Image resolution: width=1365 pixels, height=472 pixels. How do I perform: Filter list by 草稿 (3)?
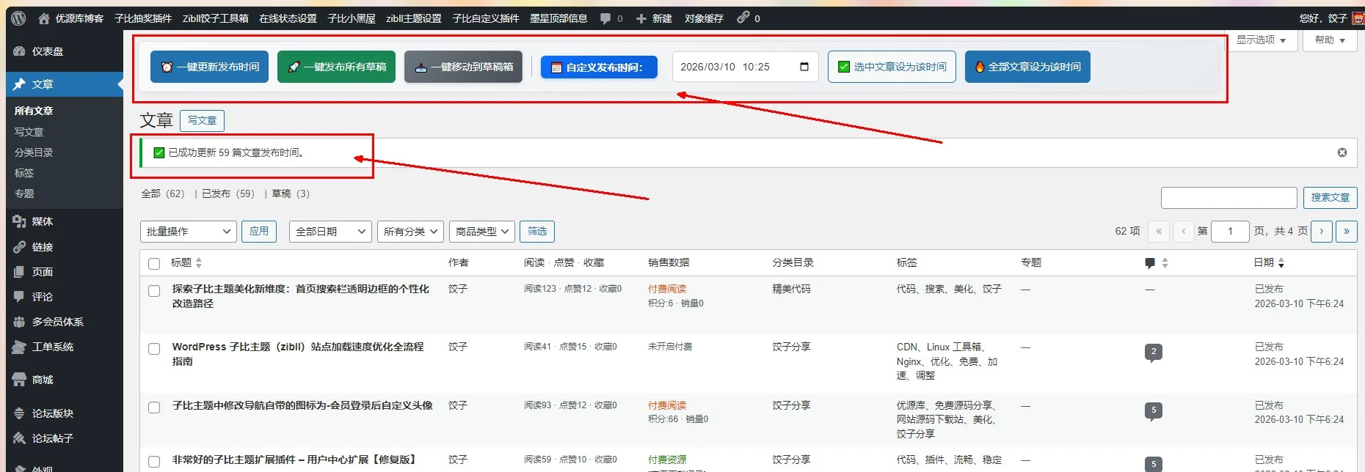tap(291, 193)
